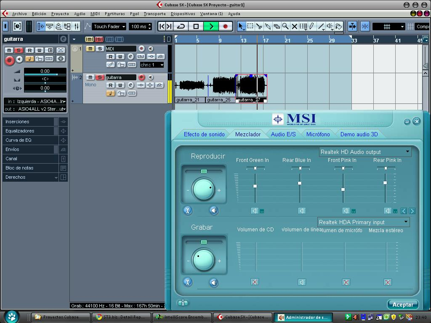431x323 pixels.
Task: Select the Mute X tool
Action: tap(294, 26)
